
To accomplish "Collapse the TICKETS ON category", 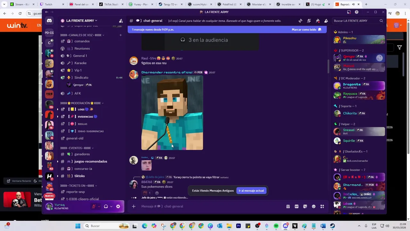I will [x=78, y=185].
